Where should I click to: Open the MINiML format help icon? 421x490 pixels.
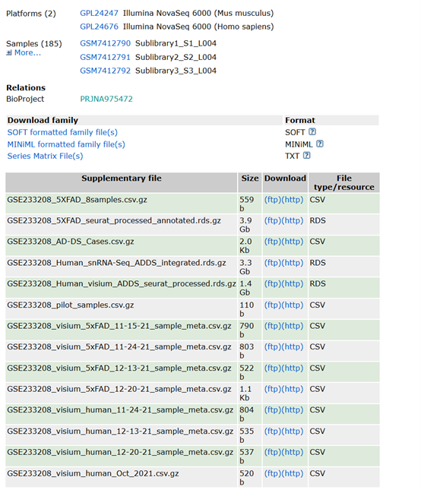(x=319, y=144)
